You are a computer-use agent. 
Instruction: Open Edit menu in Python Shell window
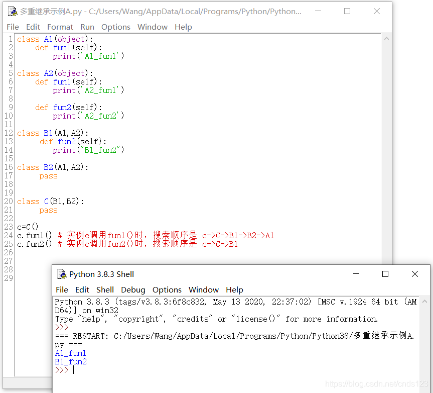(82, 289)
